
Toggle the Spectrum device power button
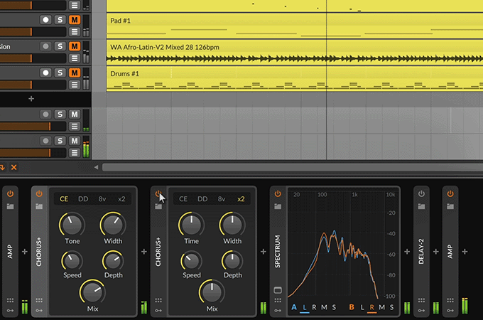point(278,194)
